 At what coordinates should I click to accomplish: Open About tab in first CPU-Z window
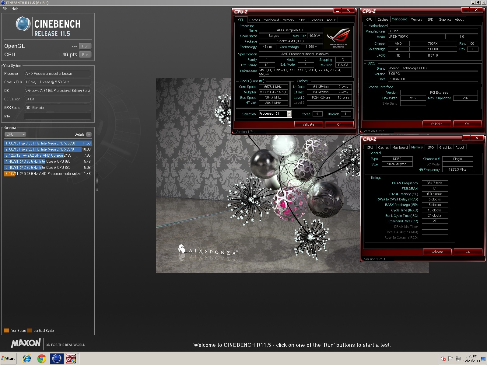point(331,20)
